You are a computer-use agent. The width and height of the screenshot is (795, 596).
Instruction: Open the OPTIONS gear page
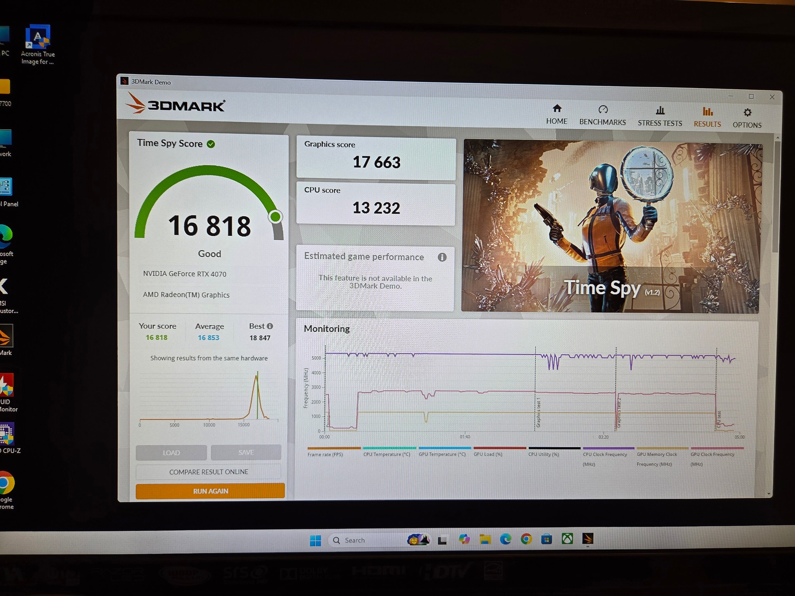pyautogui.click(x=747, y=118)
